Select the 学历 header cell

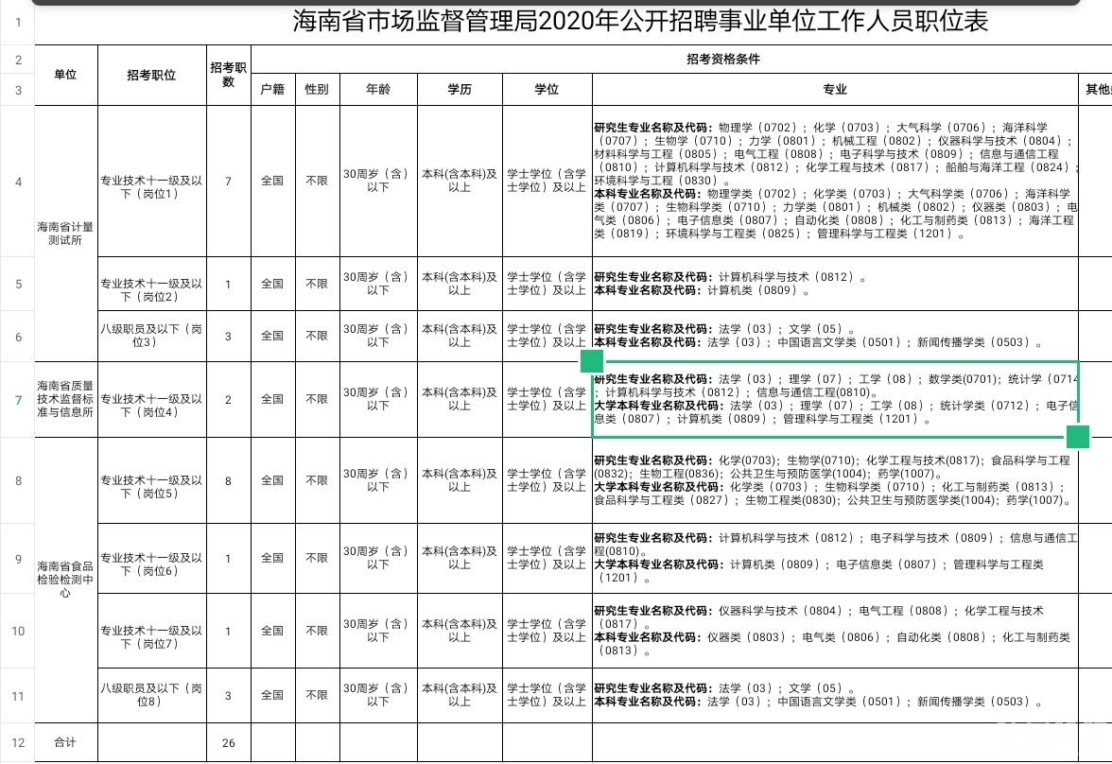click(460, 90)
